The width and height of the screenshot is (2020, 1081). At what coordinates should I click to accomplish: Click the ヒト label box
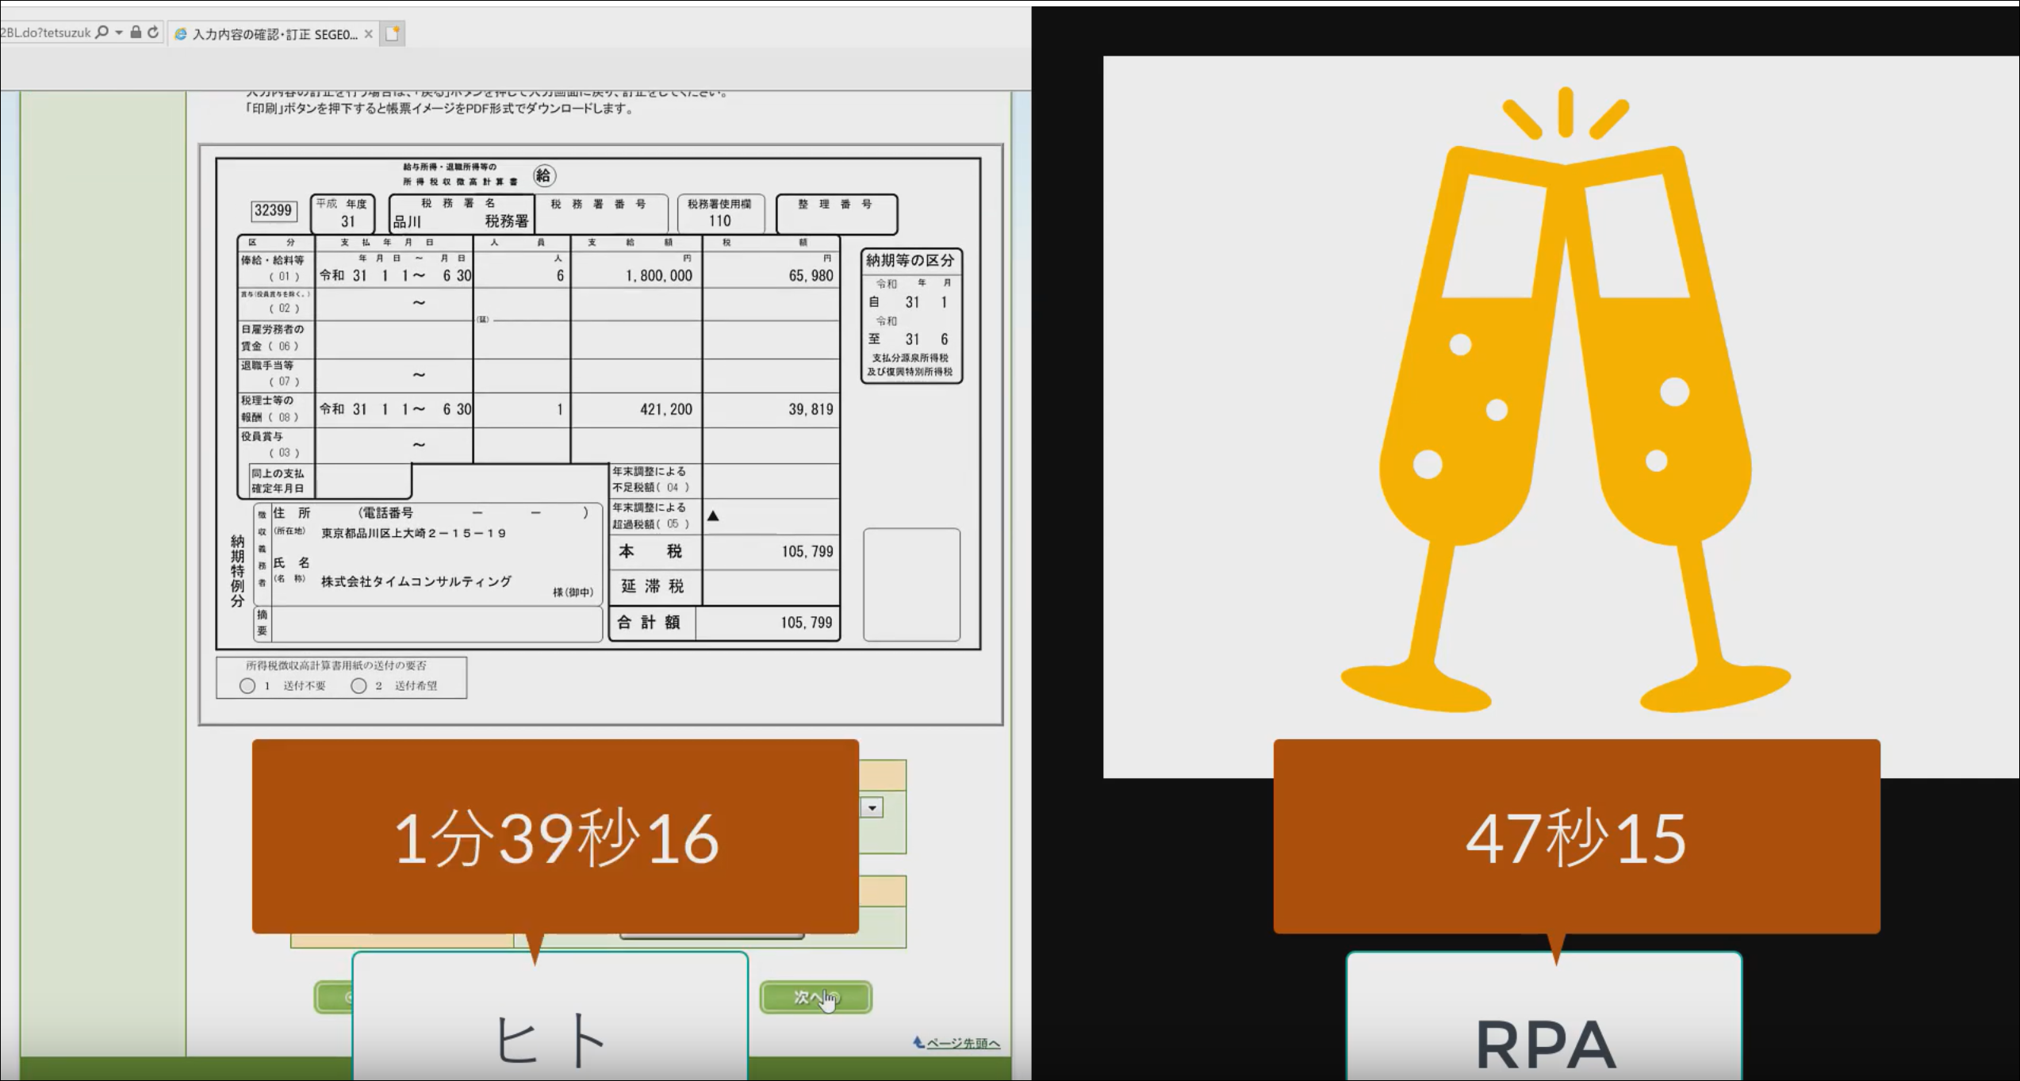coord(550,1016)
